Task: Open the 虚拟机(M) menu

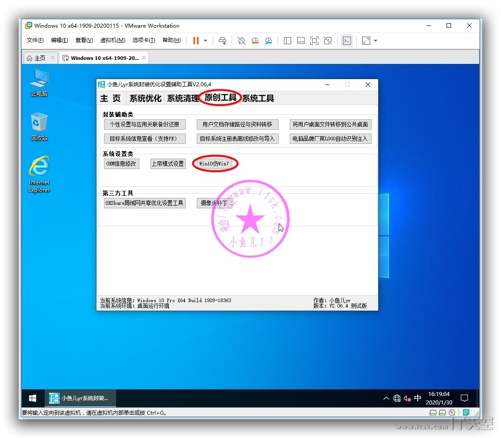Action: point(113,40)
